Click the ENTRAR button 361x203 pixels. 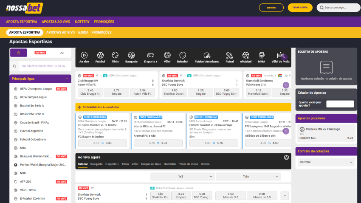271,8
